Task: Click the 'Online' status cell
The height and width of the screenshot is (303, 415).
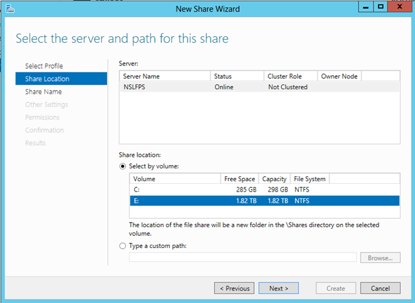Action: coord(224,87)
